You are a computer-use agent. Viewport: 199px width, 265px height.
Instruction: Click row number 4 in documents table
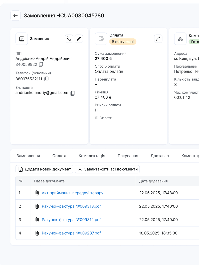coord(20,233)
